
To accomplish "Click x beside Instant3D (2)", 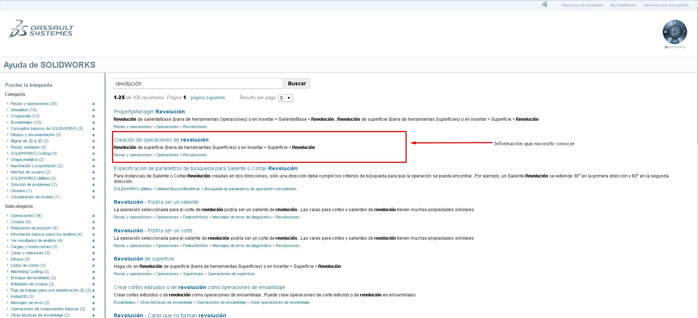I will tap(93, 297).
